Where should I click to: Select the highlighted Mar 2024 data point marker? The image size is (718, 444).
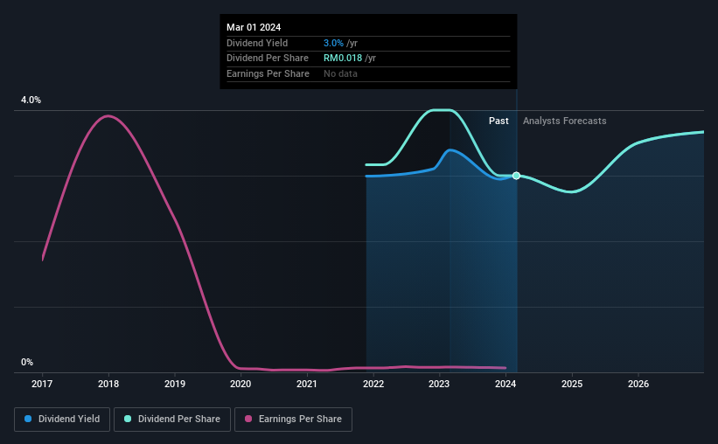tap(517, 176)
